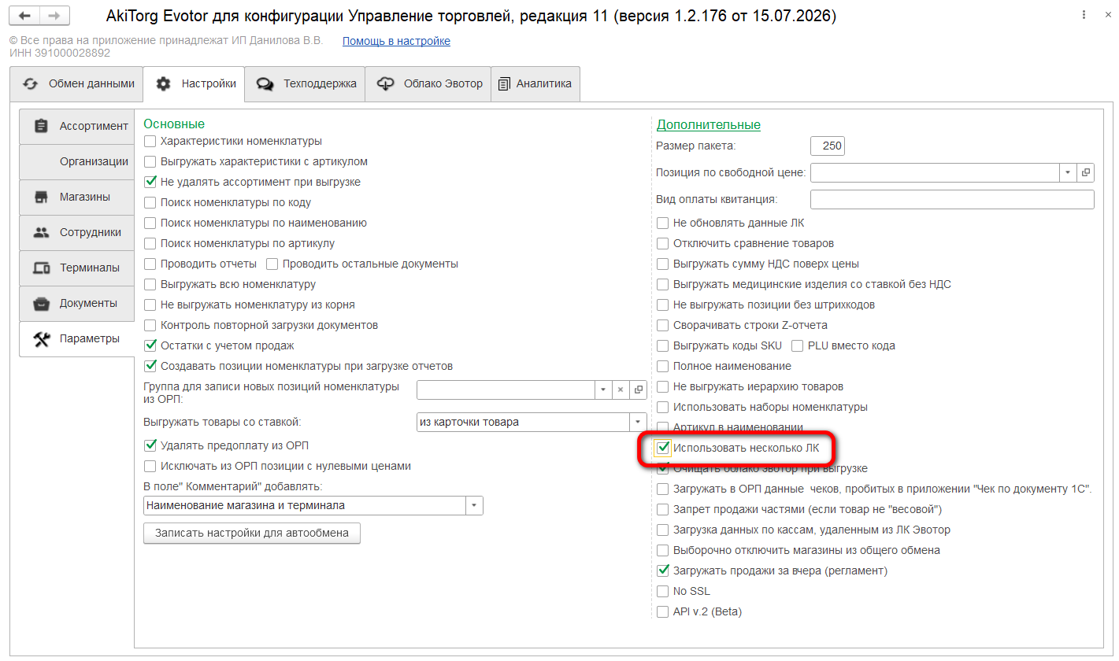The image size is (1119, 661).
Task: Enable Запрет продажи частями checkbox
Action: pyautogui.click(x=663, y=510)
